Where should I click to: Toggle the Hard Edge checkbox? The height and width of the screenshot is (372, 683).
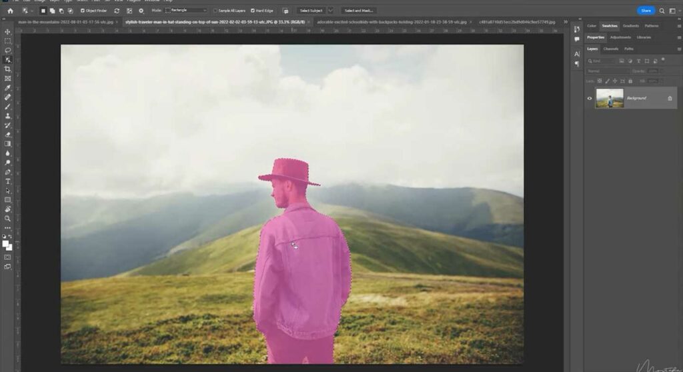253,11
